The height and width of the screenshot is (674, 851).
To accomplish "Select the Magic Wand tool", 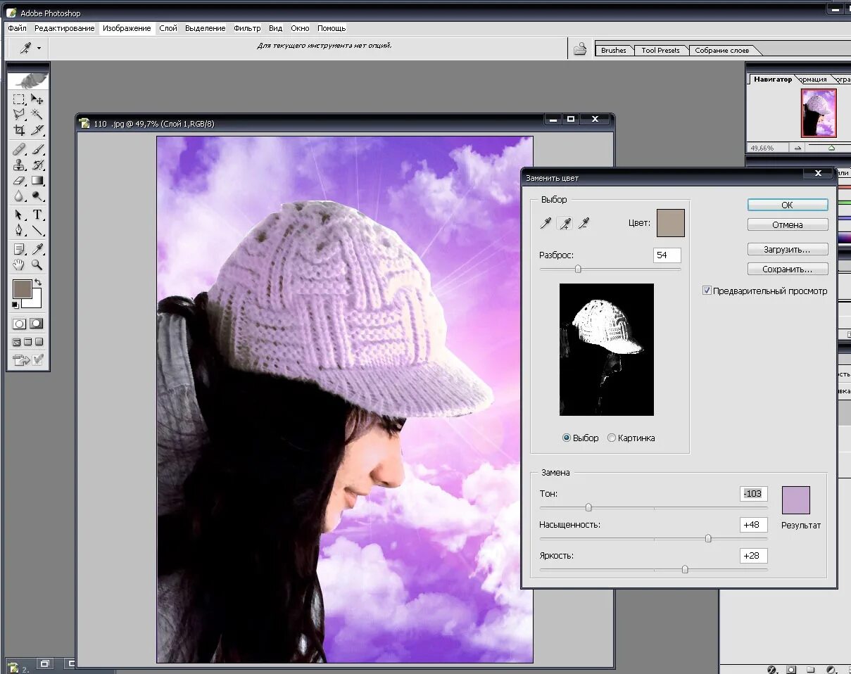I will point(37,115).
